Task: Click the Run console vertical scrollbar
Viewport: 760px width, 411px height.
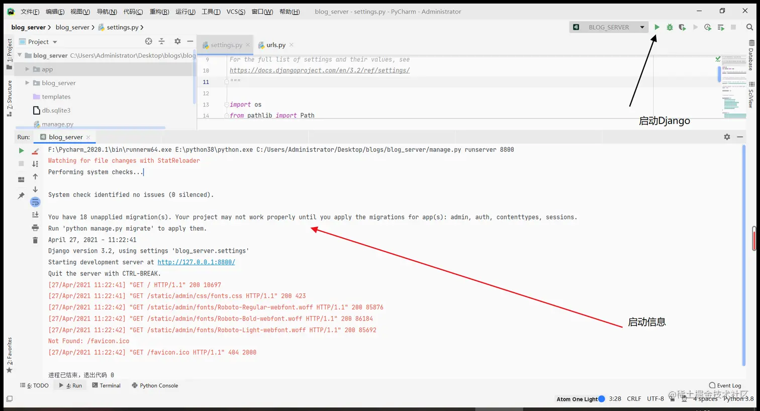Action: [x=744, y=256]
